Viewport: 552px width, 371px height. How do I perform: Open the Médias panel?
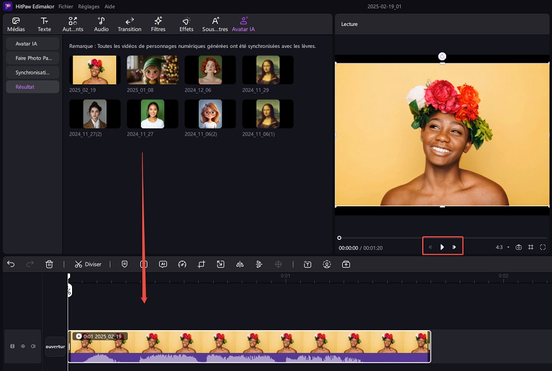pyautogui.click(x=16, y=24)
